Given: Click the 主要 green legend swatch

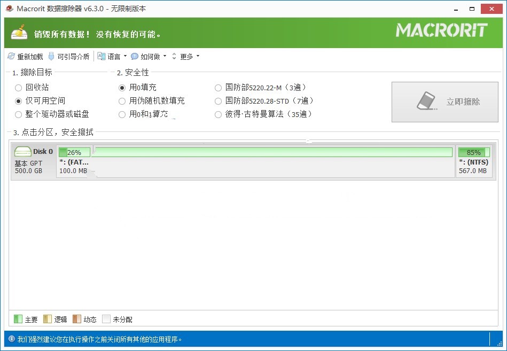Looking at the screenshot, I should pos(18,319).
